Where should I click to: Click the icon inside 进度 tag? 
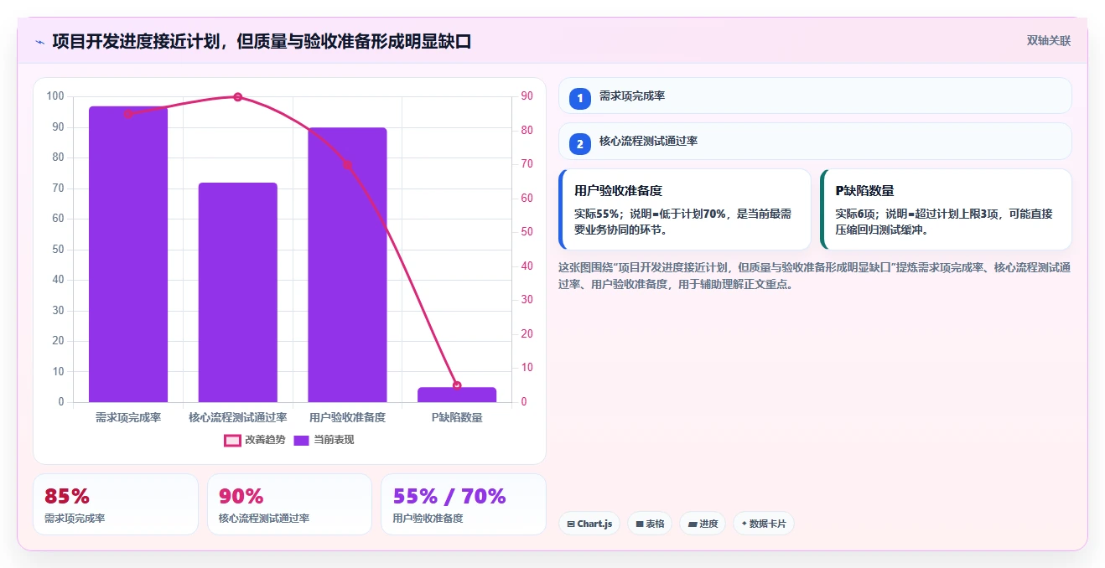point(693,524)
